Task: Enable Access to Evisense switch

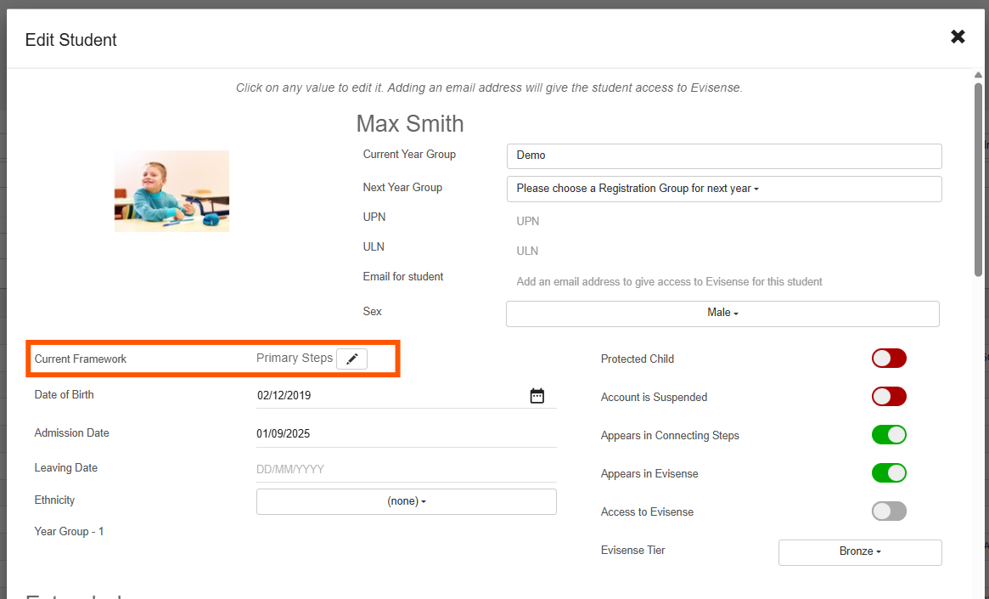Action: (889, 511)
